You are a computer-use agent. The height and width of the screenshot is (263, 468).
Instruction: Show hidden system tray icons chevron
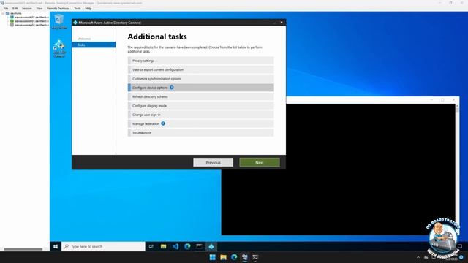418,257
